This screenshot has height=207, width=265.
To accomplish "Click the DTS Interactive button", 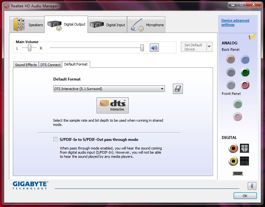I will tap(112, 105).
